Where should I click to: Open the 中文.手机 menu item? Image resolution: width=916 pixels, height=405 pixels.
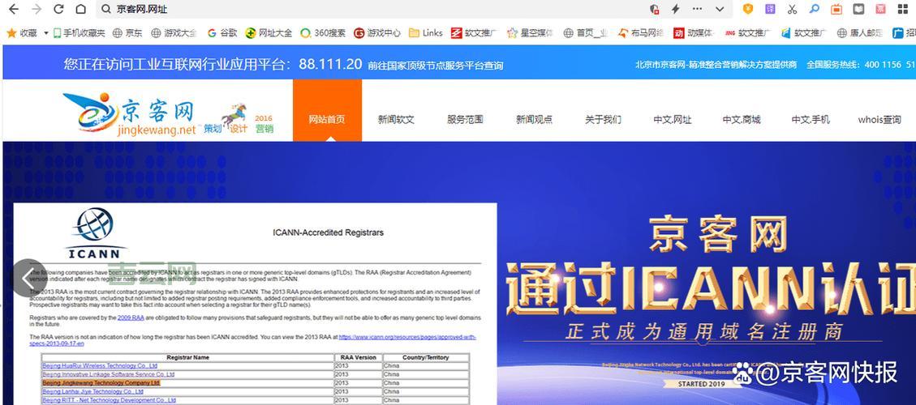point(811,120)
